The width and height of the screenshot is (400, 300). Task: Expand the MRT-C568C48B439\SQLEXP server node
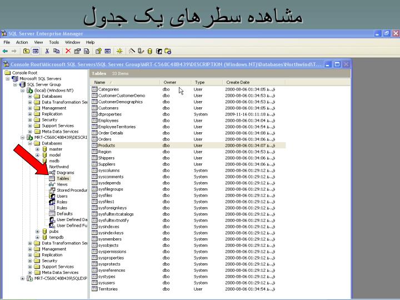(22, 278)
